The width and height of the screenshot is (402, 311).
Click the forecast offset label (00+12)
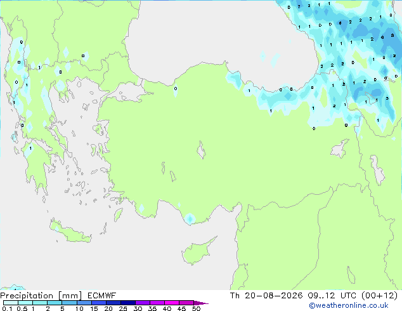coord(379,296)
